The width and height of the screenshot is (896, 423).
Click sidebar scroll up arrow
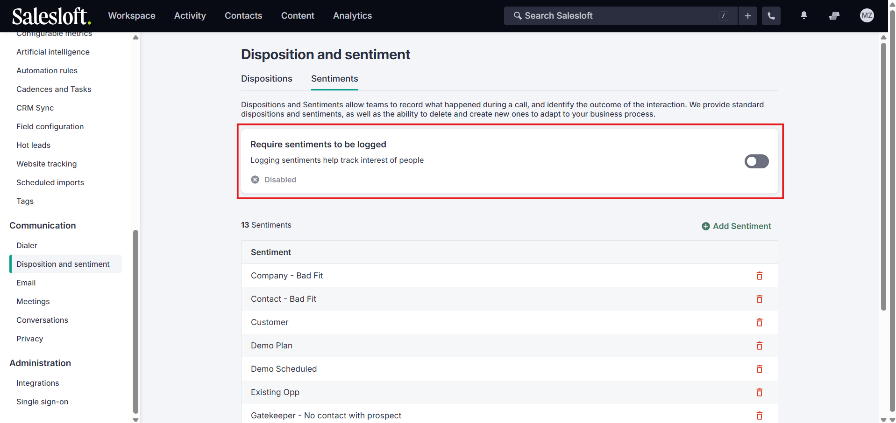coord(135,37)
